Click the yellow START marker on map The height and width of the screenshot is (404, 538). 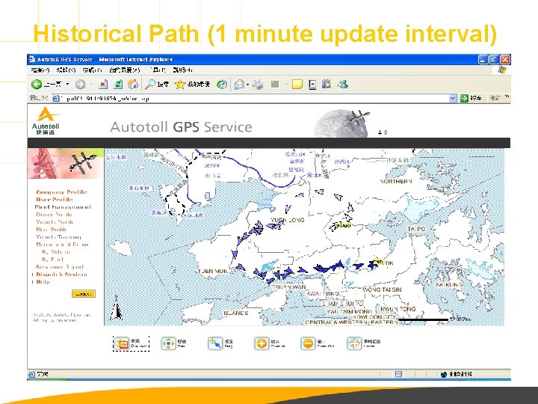point(344,226)
